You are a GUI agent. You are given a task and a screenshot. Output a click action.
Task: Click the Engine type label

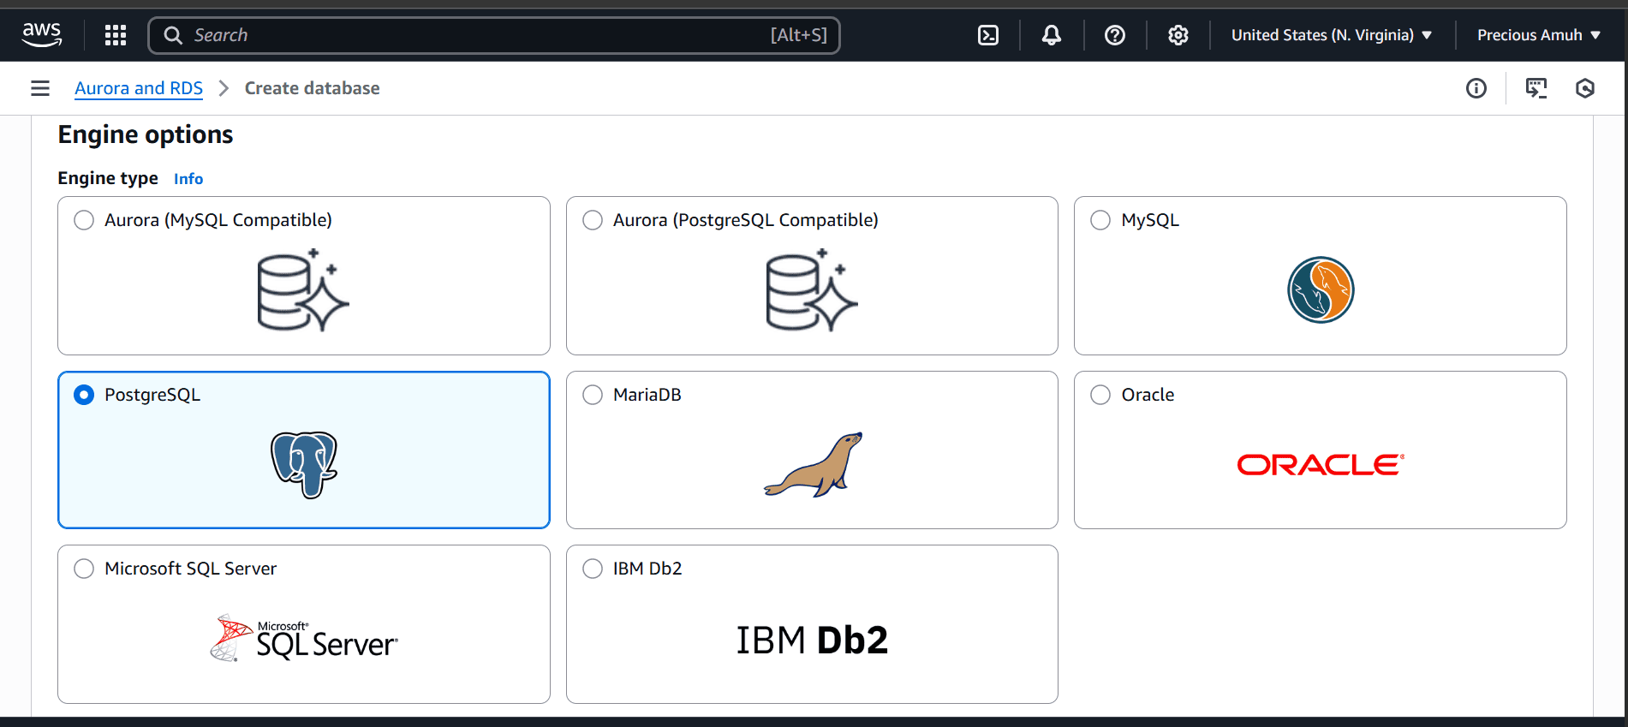[108, 178]
